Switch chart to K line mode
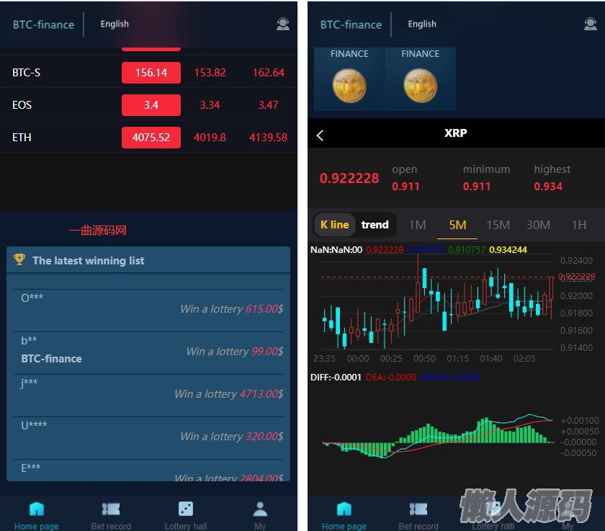This screenshot has height=531, width=605. coord(334,225)
